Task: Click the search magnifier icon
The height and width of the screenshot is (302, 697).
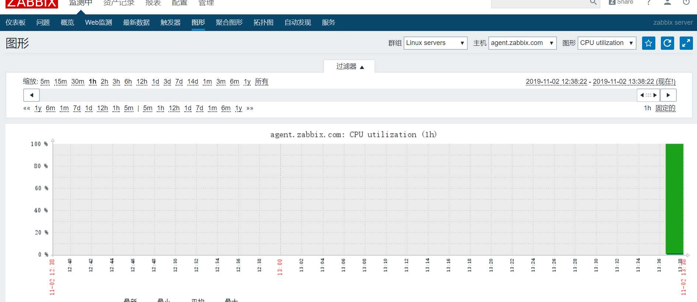Action: (593, 2)
